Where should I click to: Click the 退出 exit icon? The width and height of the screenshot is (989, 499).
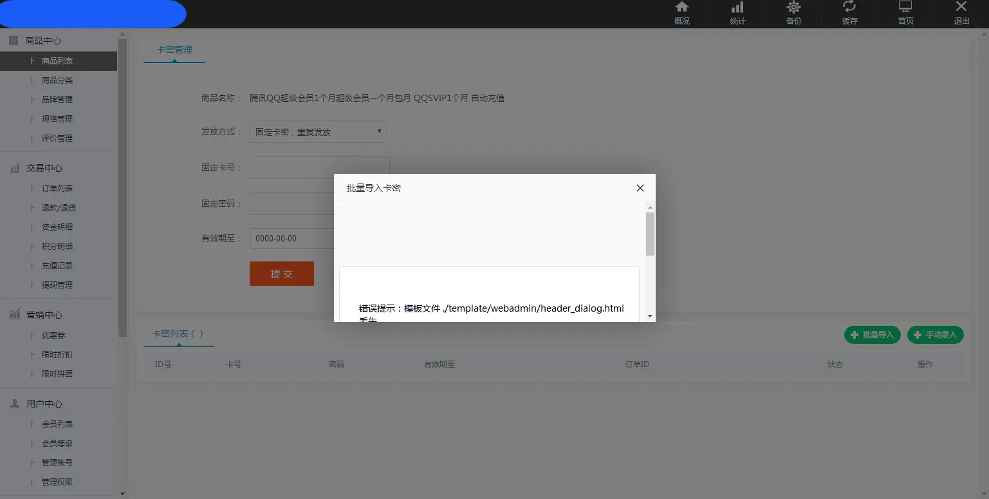coord(961,13)
